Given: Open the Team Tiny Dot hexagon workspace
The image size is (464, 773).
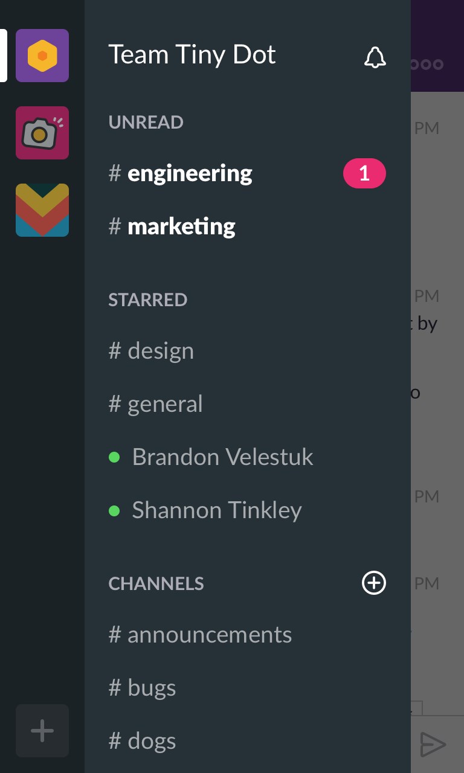Looking at the screenshot, I should (x=42, y=56).
